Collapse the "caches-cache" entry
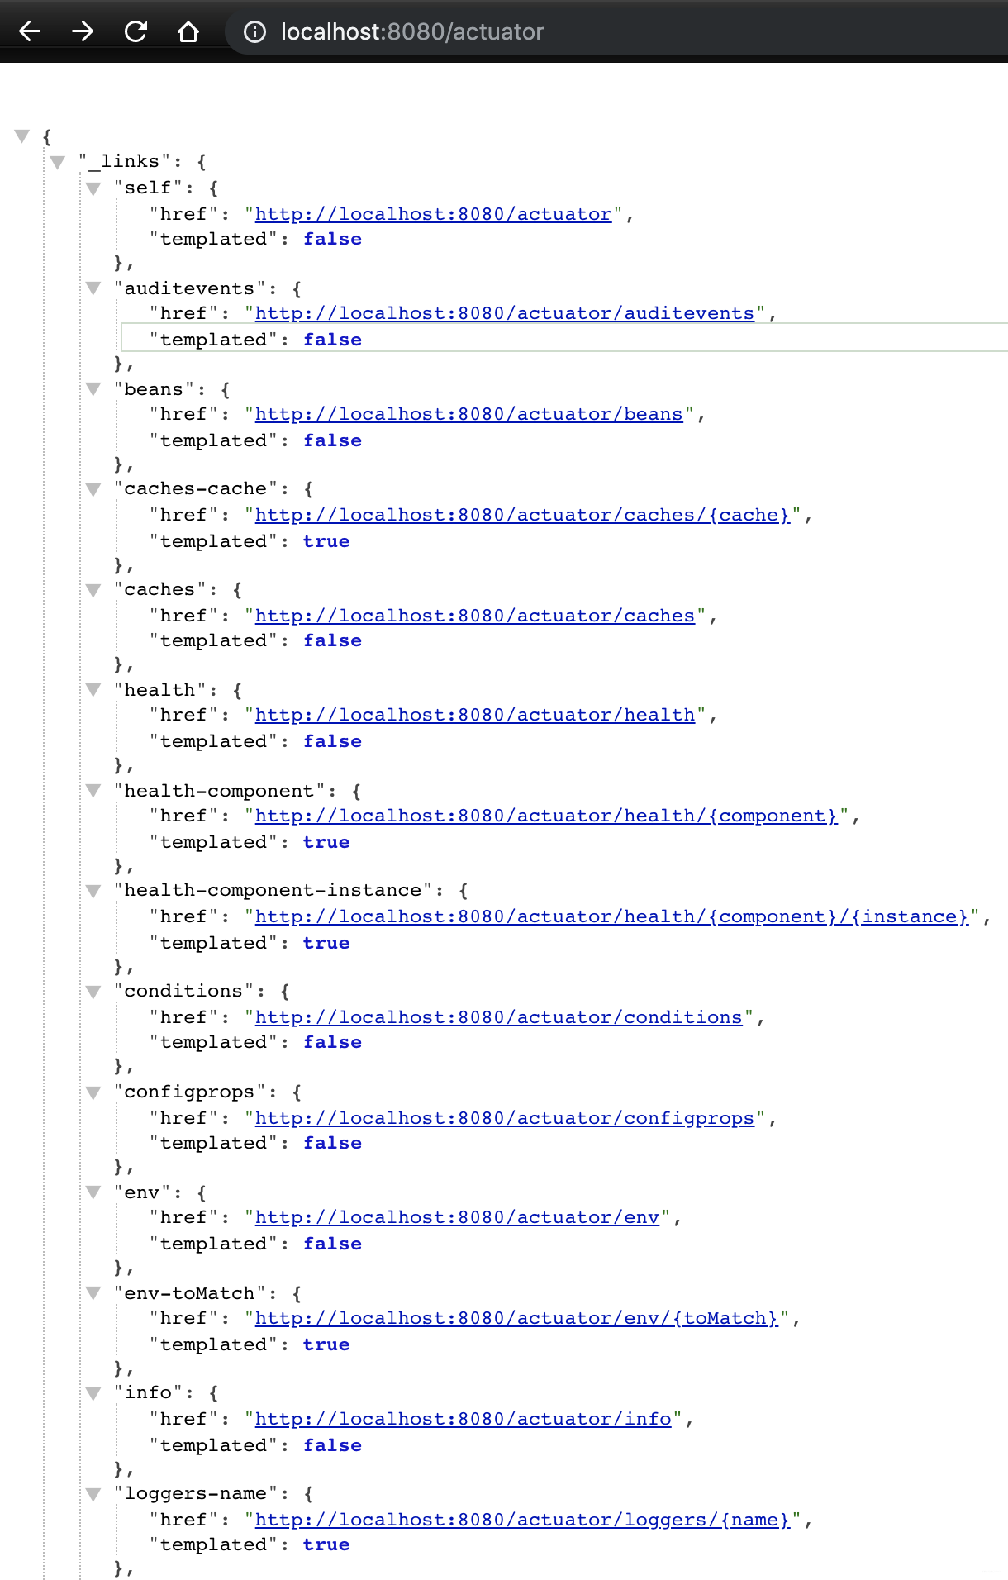The image size is (1008, 1580). tap(93, 489)
